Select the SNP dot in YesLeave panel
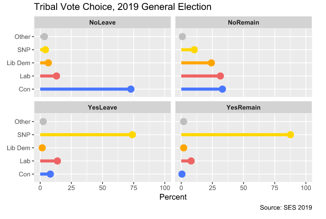 [x=132, y=135]
